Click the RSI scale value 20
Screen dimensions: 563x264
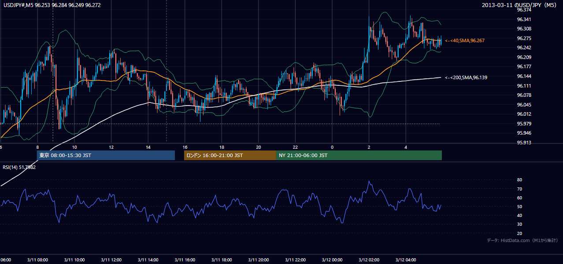click(519, 233)
